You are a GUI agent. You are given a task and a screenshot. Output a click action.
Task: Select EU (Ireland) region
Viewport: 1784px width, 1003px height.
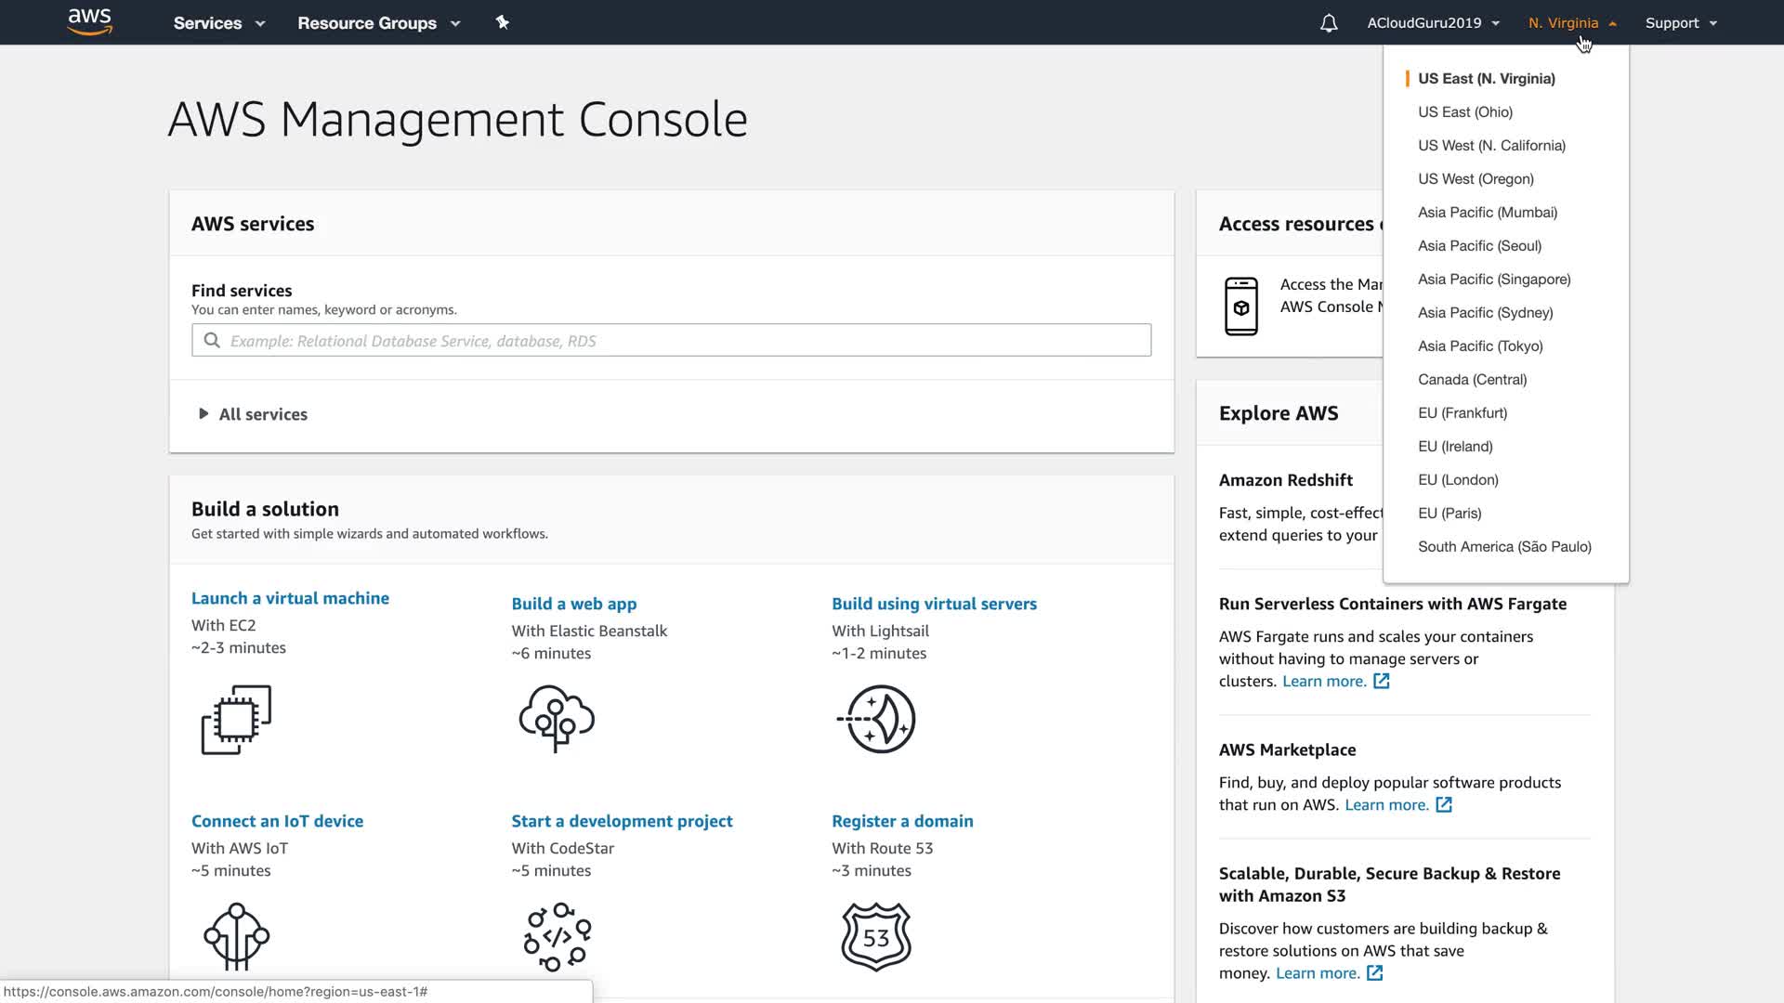coord(1455,447)
